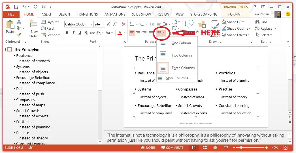Open Reading View icon in status bar

[215, 148]
